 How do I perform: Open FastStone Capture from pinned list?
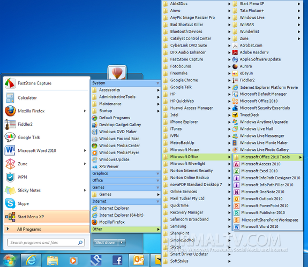pyautogui.click(x=47, y=83)
